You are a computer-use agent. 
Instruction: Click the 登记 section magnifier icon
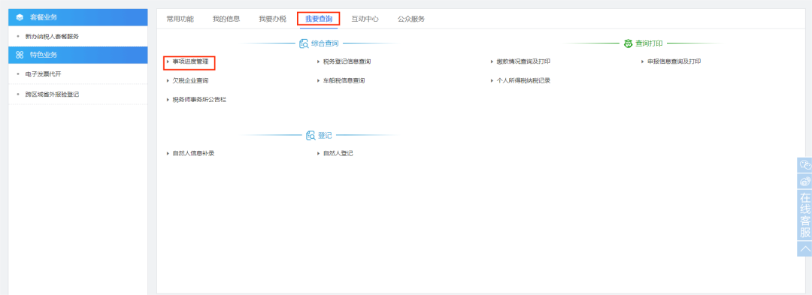click(x=311, y=135)
